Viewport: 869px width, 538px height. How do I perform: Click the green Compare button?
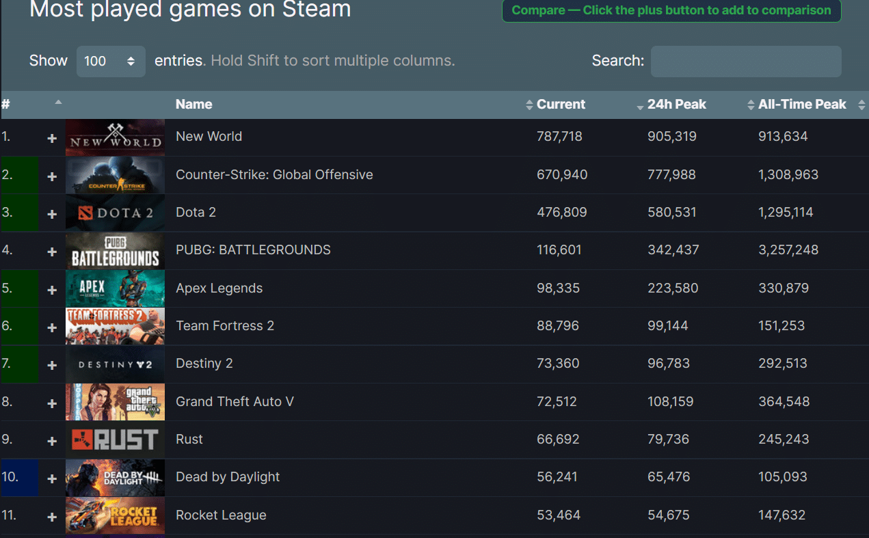[671, 10]
